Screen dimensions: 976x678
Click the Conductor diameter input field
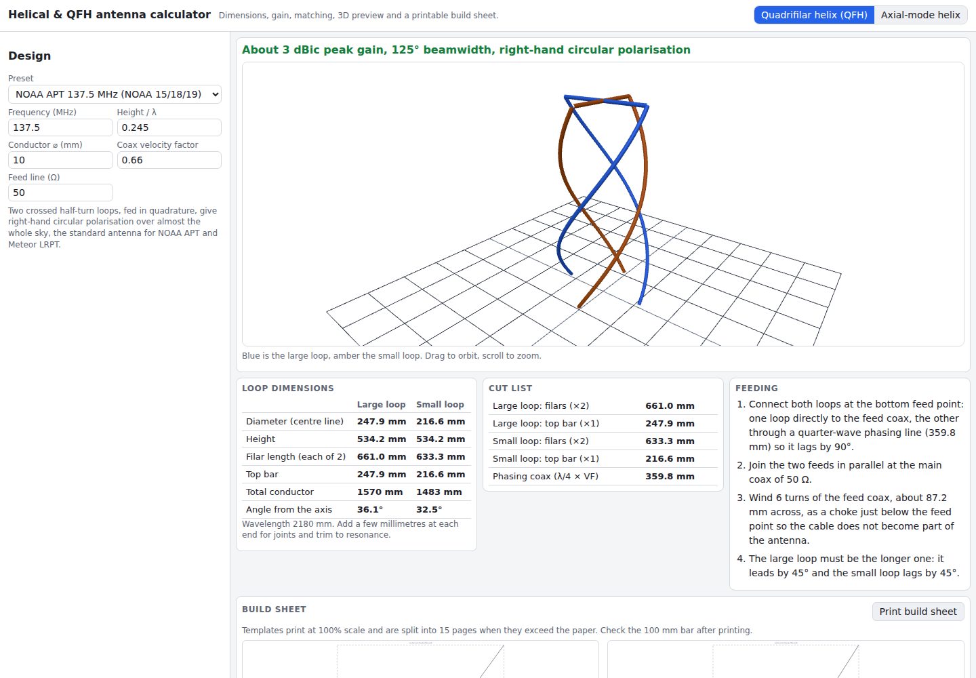[x=60, y=160]
